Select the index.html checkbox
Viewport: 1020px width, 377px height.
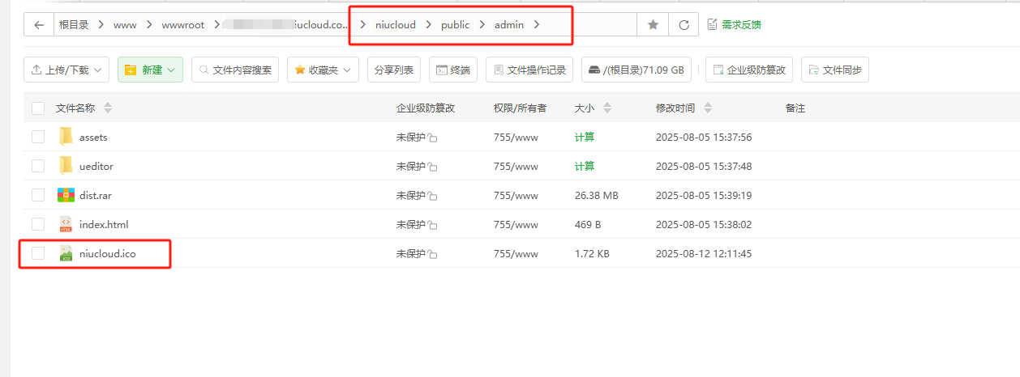[38, 224]
